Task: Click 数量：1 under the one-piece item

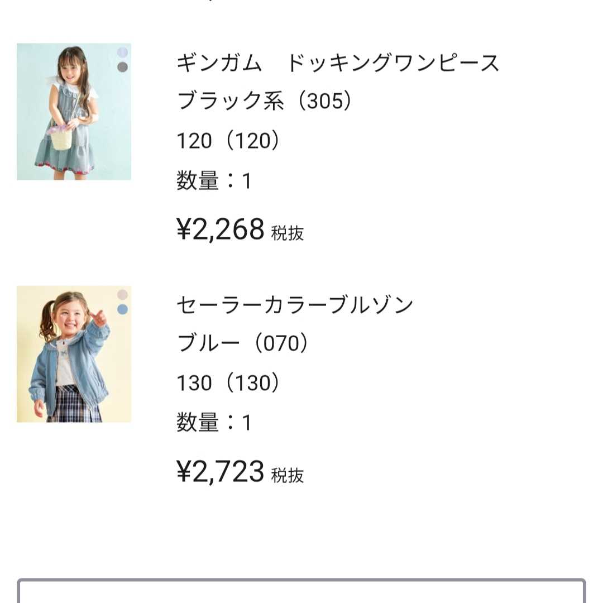Action: click(x=214, y=180)
